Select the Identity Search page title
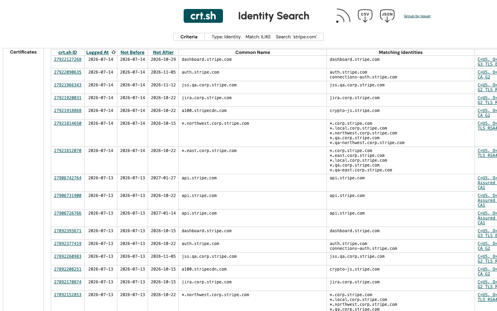 tap(274, 16)
